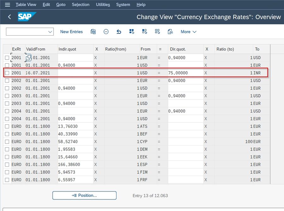The height and width of the screenshot is (211, 284).
Task: Open the System menu
Action: 123,4
